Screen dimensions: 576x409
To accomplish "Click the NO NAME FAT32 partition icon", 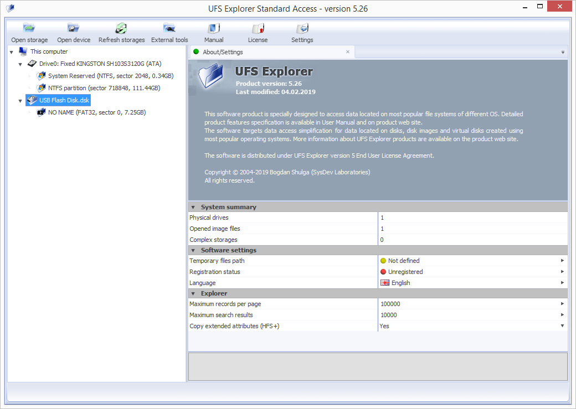I will 41,112.
